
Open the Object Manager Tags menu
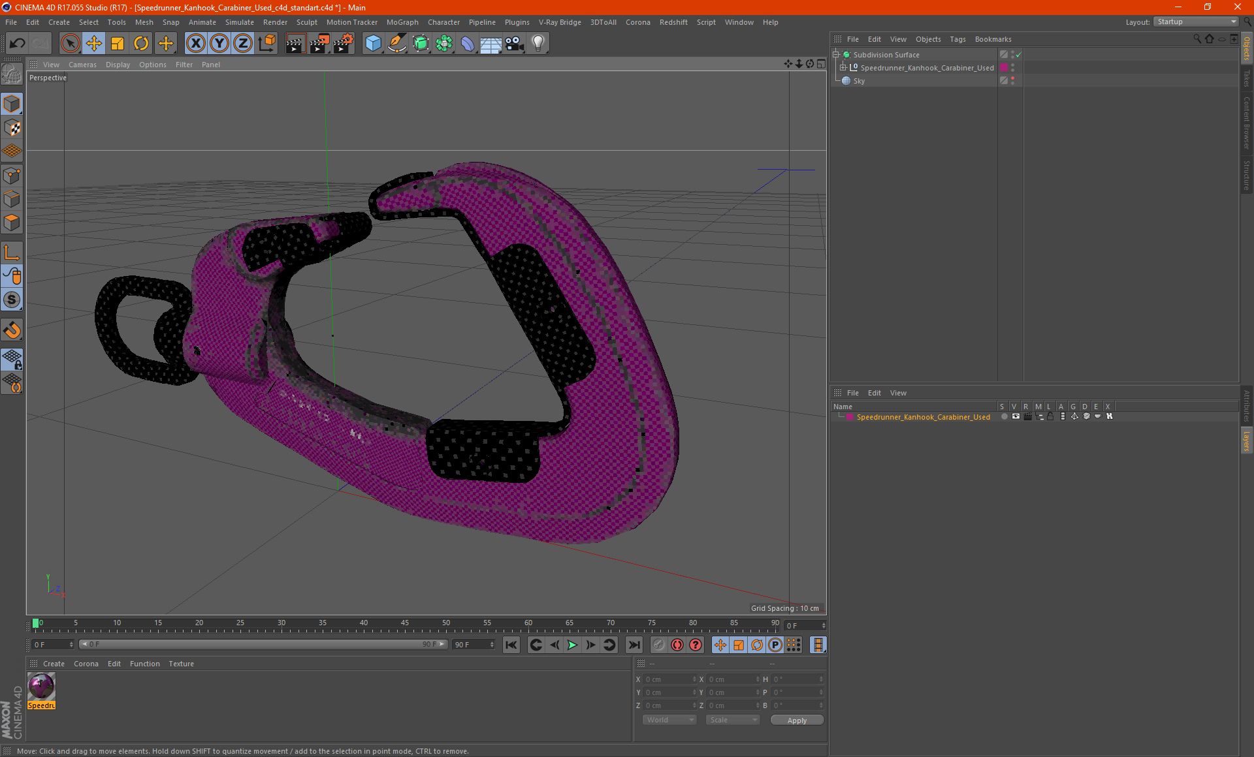tap(957, 39)
